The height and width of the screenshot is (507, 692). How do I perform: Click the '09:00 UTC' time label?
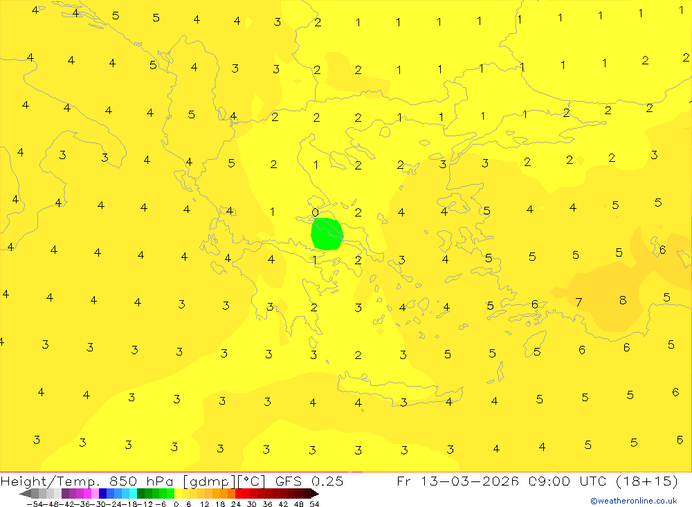[568, 481]
